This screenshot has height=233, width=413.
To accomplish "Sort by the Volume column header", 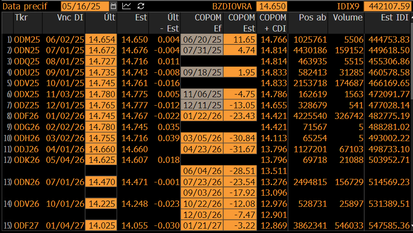I will pos(348,17).
